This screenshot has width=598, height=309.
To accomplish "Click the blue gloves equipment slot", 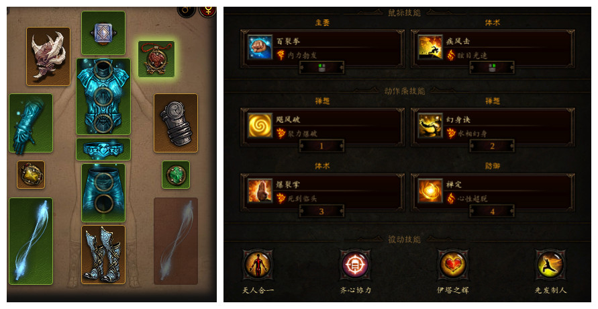I will pos(31,123).
